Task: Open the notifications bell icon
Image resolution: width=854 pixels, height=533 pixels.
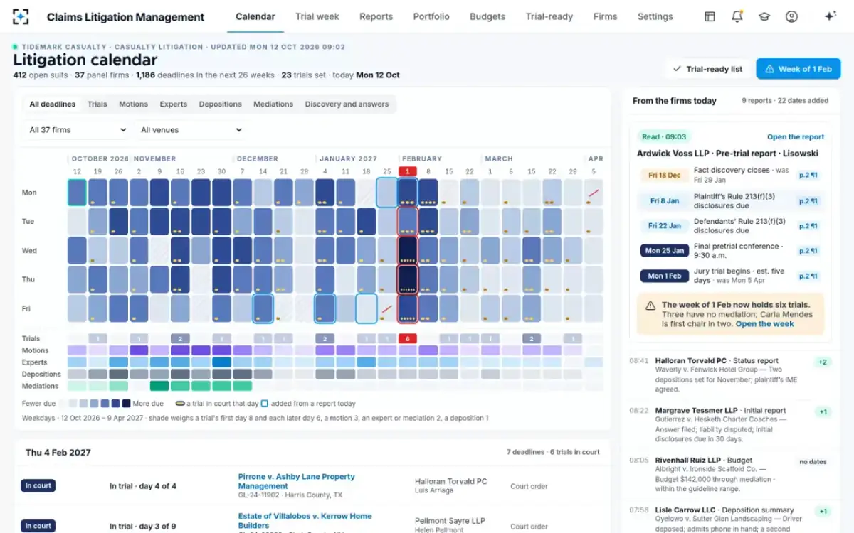Action: coord(737,16)
